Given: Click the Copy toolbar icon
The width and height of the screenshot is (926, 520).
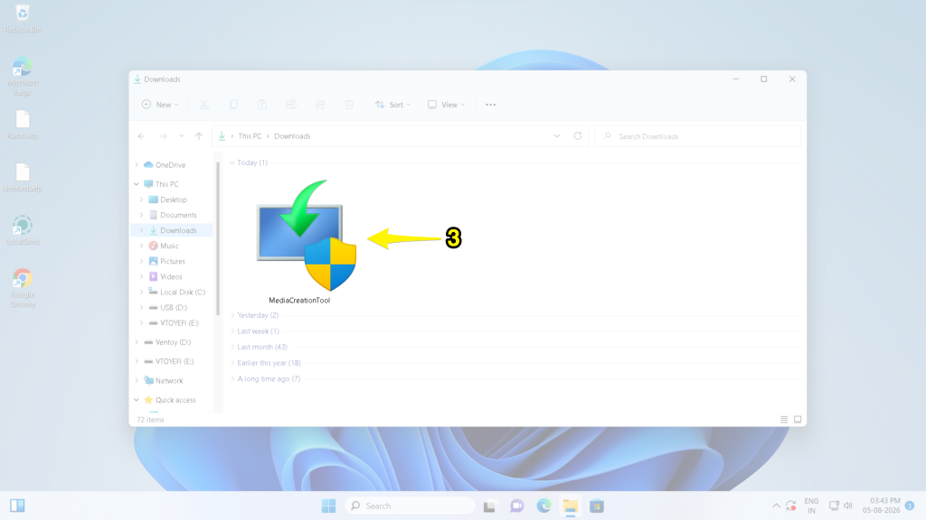Looking at the screenshot, I should [233, 105].
